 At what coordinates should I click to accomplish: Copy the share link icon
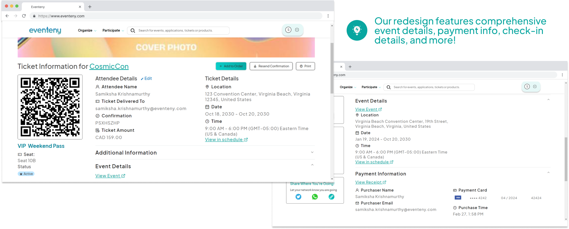point(331,197)
